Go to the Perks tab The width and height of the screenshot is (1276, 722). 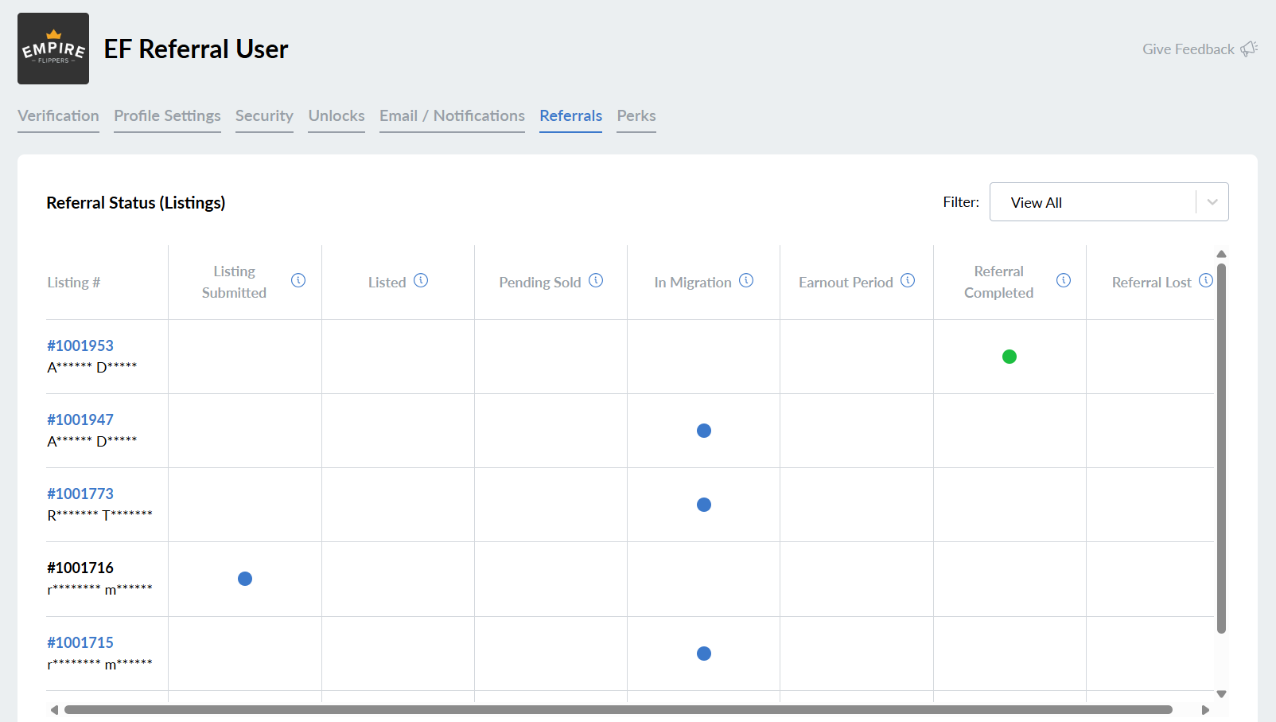(x=636, y=116)
